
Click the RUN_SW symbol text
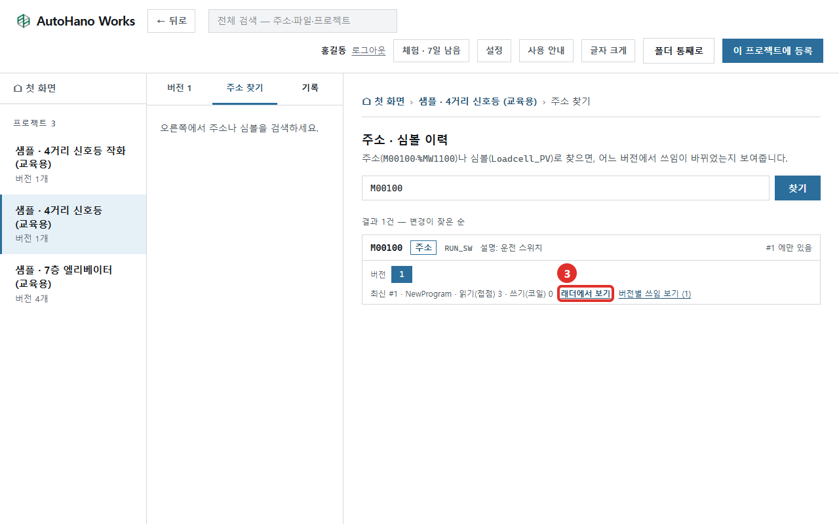point(458,248)
